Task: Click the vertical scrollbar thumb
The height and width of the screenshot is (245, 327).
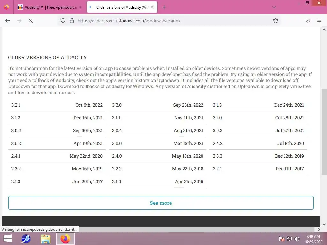Action: point(324,132)
